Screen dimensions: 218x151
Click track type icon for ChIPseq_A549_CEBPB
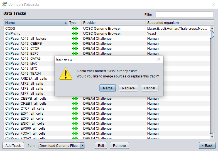(x=75, y=44)
